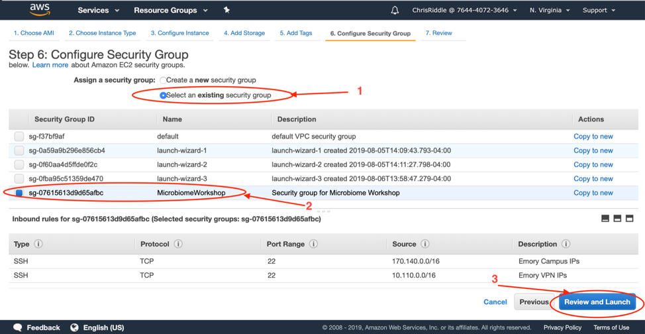
Task: Check the launch-wizard-1 security group checkbox
Action: pyautogui.click(x=19, y=150)
